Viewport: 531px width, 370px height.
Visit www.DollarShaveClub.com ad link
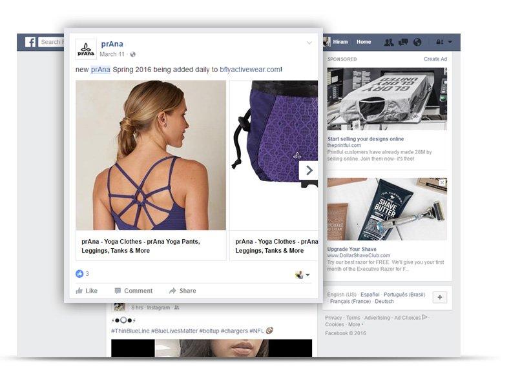tap(359, 255)
